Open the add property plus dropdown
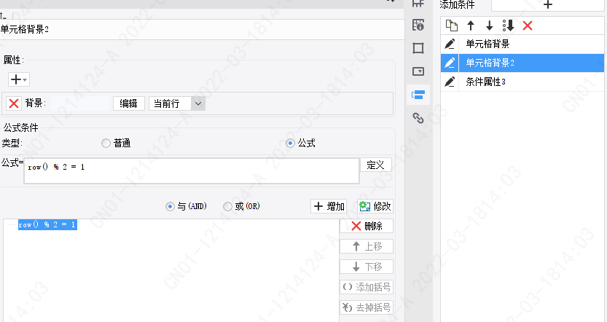 [19, 79]
